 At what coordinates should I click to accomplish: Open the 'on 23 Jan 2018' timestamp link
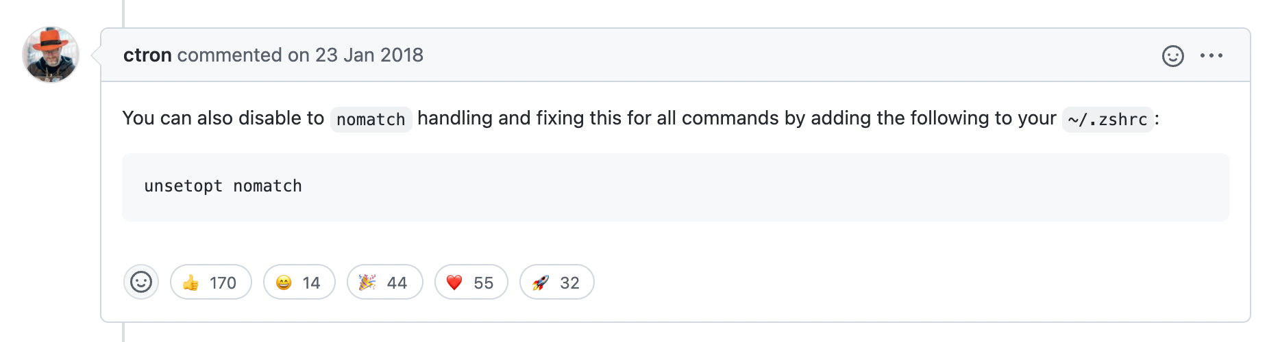pyautogui.click(x=356, y=55)
